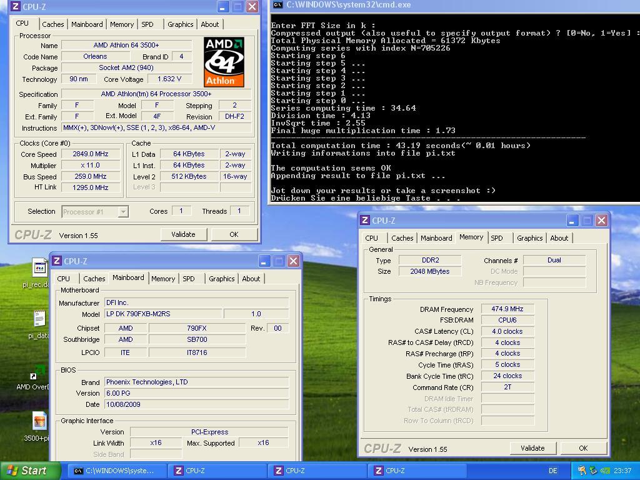The height and width of the screenshot is (480, 640).
Task: Click the 10/08/2009 BIOS date field
Action: point(197,404)
